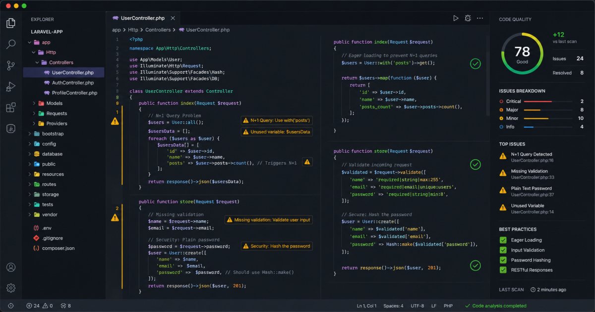Click green checkmark next to response json code
The height and width of the screenshot is (312, 595).
coord(476,266)
